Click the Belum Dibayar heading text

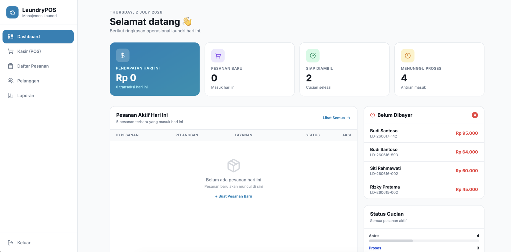point(395,115)
